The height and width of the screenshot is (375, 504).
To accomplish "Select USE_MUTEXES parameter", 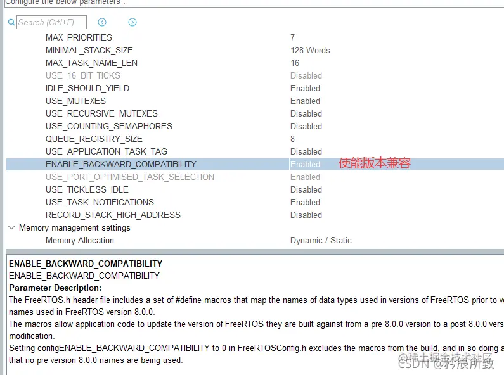I will 75,101.
